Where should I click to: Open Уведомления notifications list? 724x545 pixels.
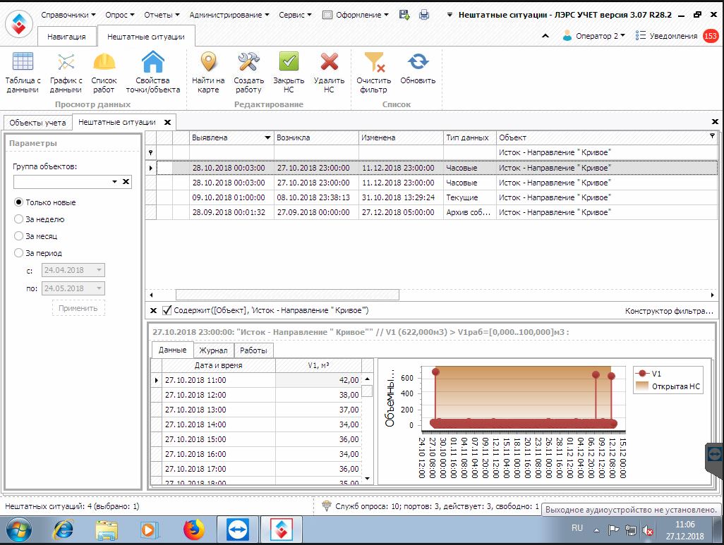tap(666, 36)
